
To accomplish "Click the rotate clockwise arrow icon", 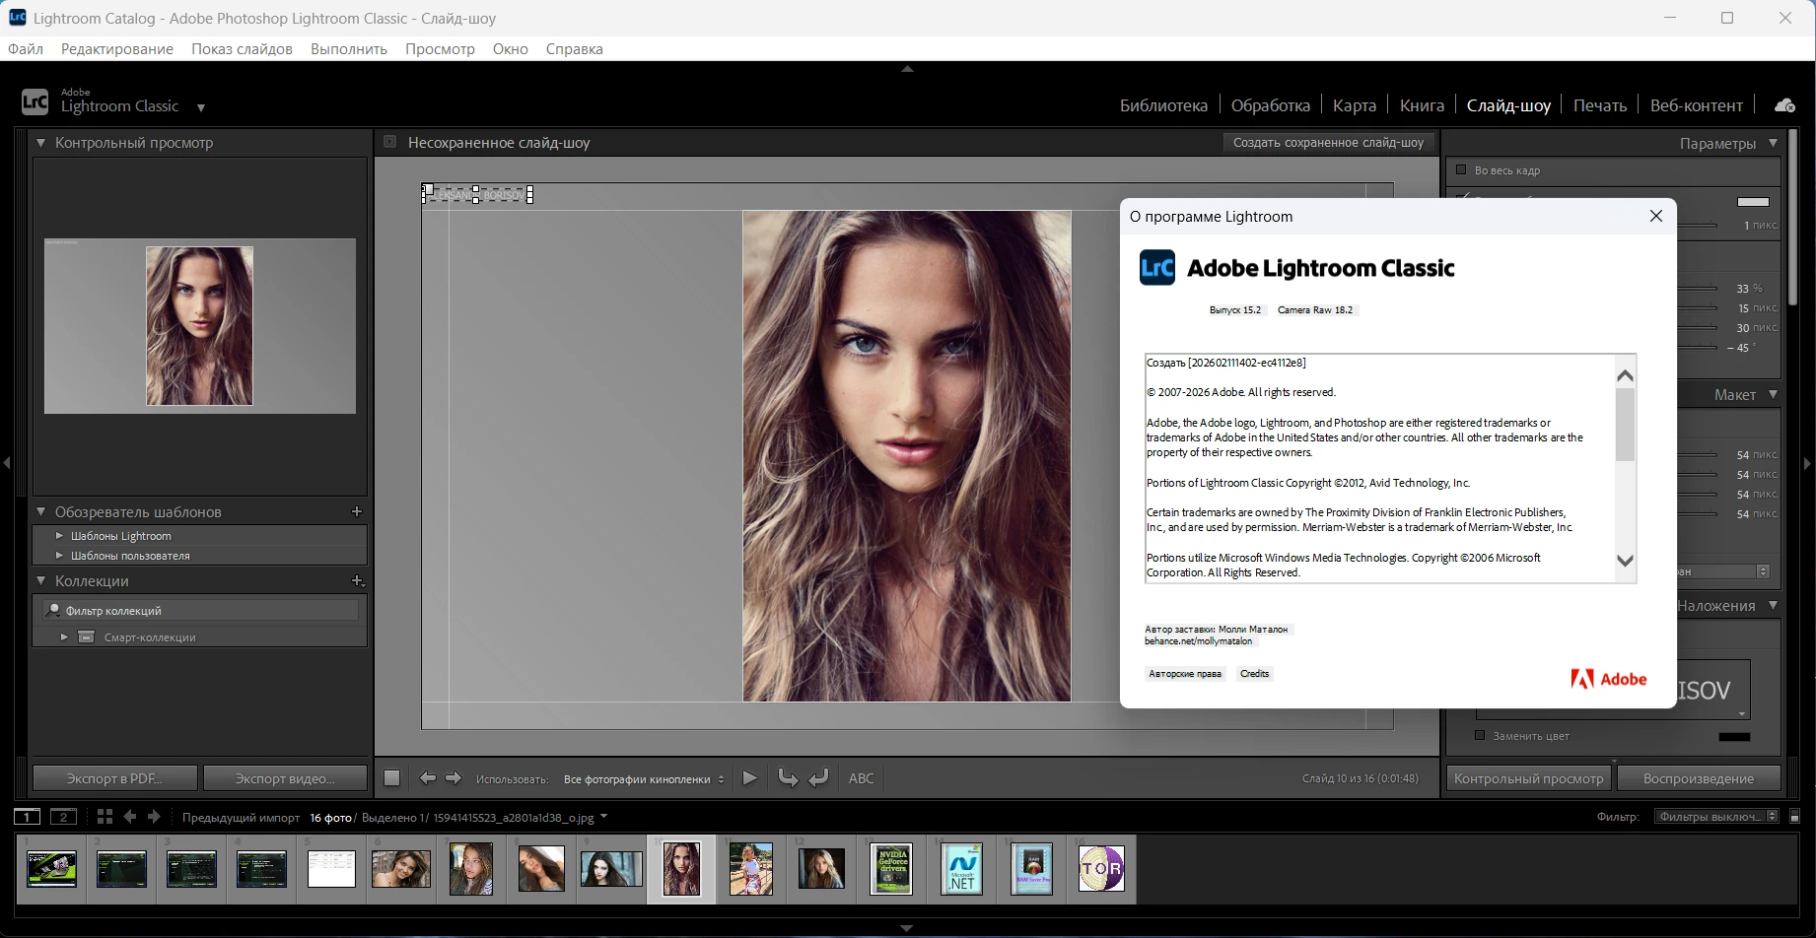I will point(818,778).
